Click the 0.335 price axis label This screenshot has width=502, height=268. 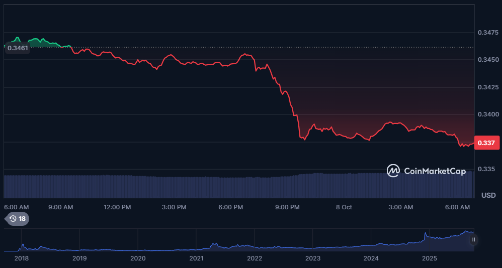click(486, 169)
